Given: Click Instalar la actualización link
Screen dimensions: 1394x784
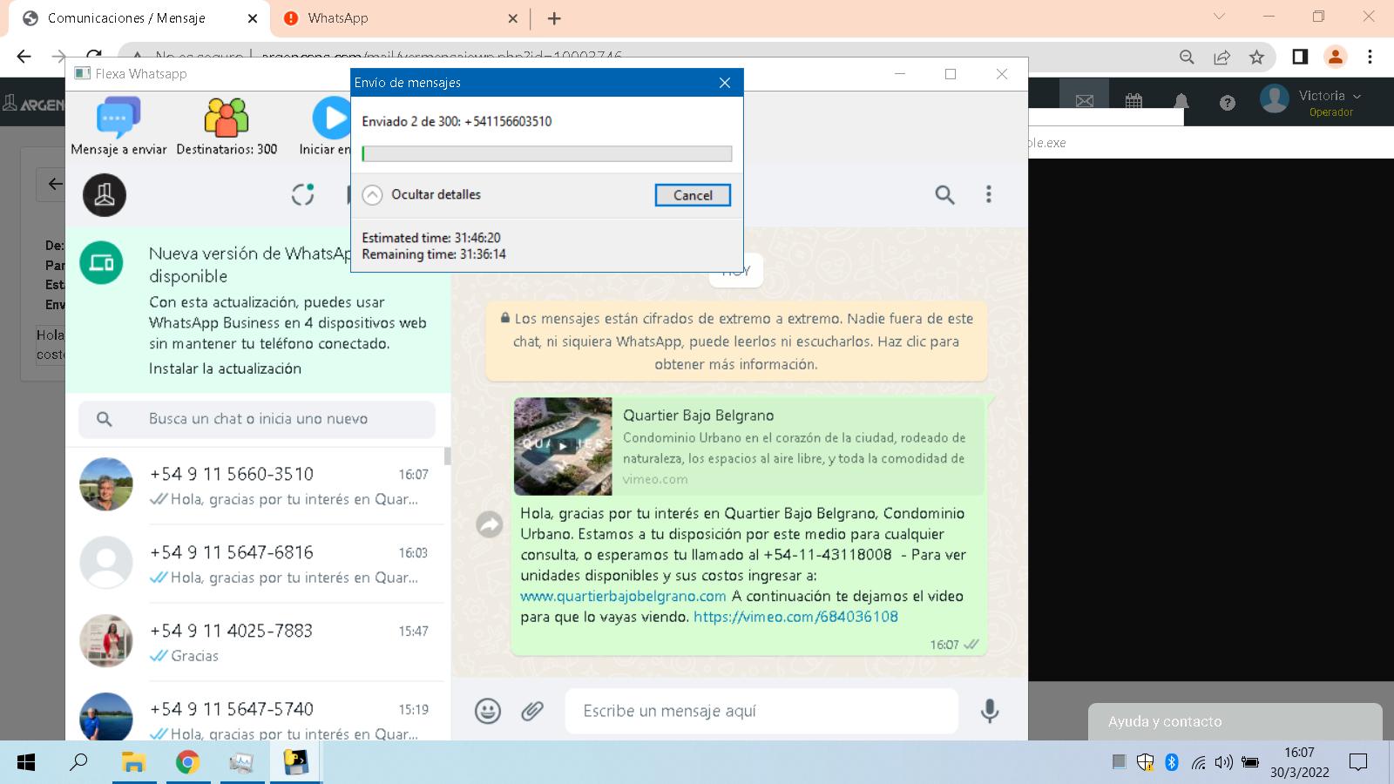Looking at the screenshot, I should pyautogui.click(x=225, y=368).
